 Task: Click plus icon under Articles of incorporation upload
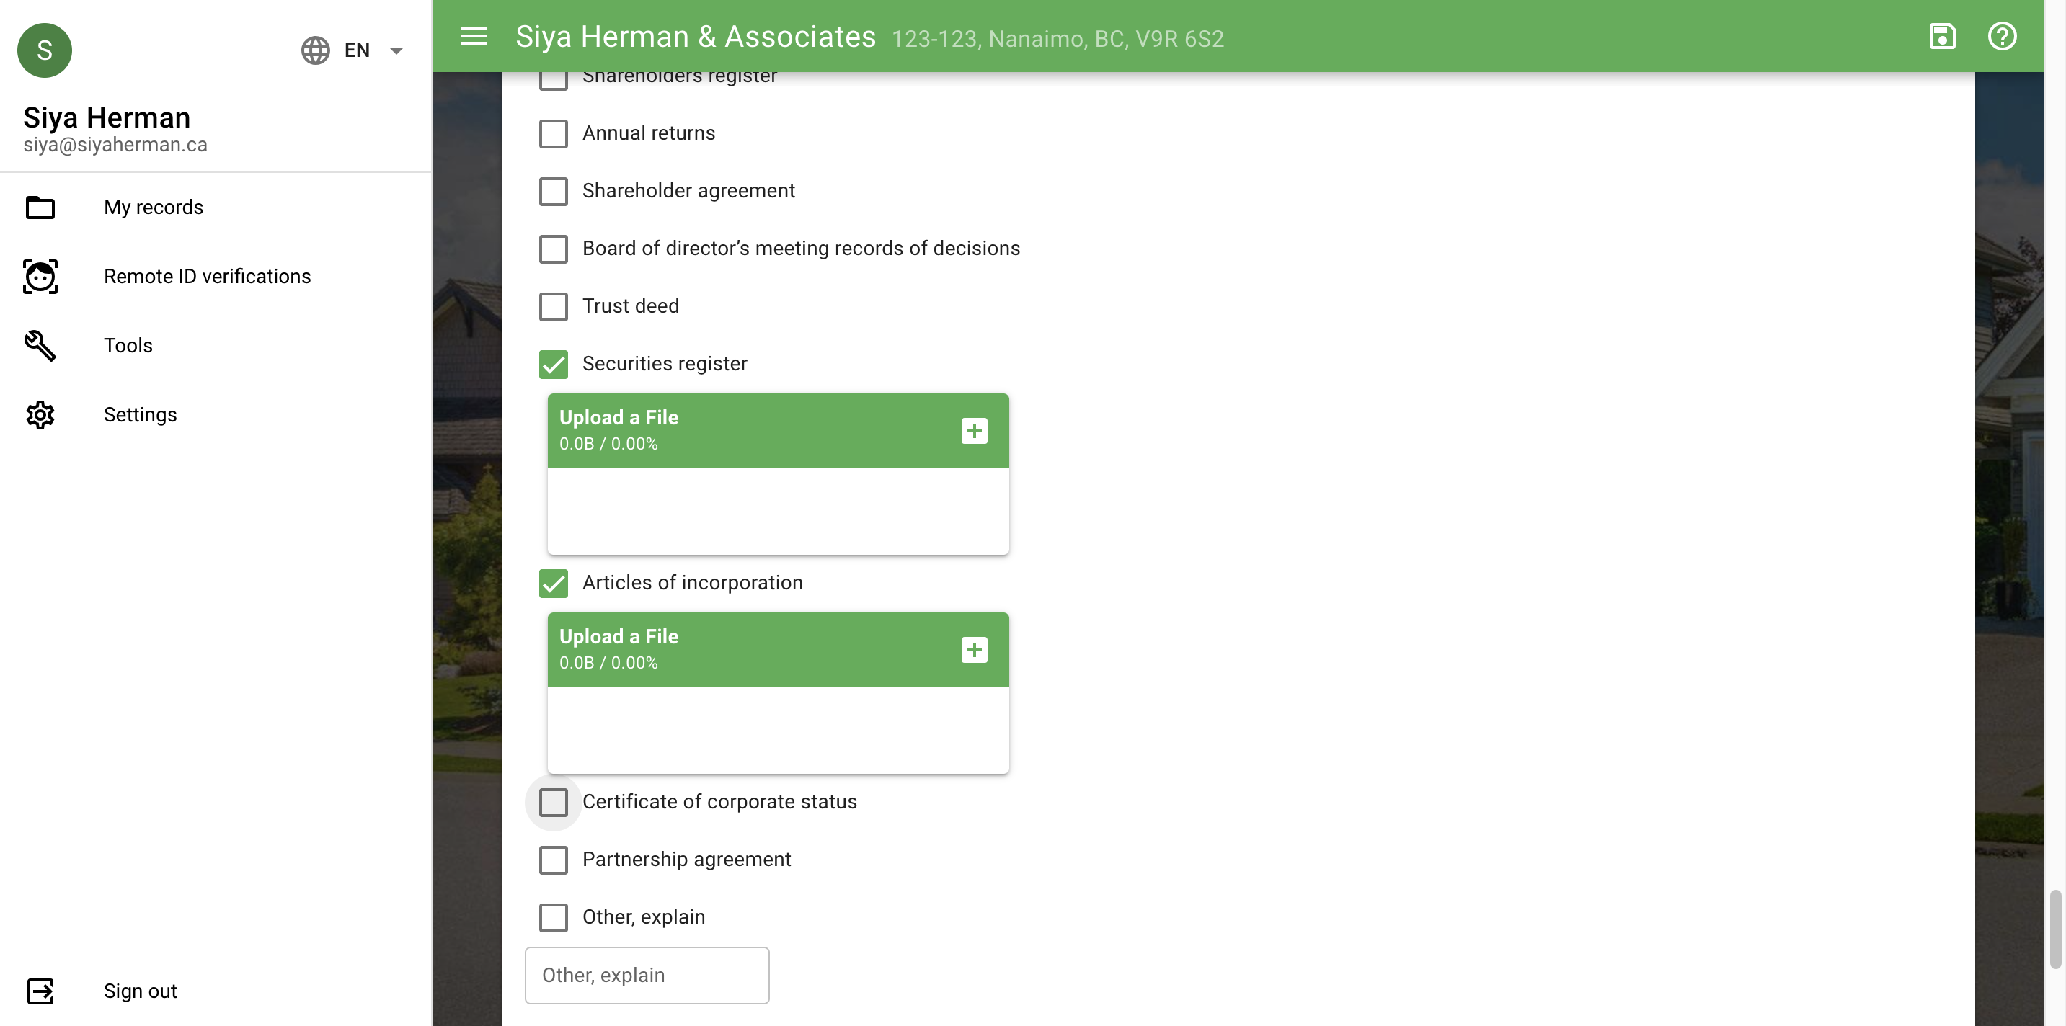[974, 649]
